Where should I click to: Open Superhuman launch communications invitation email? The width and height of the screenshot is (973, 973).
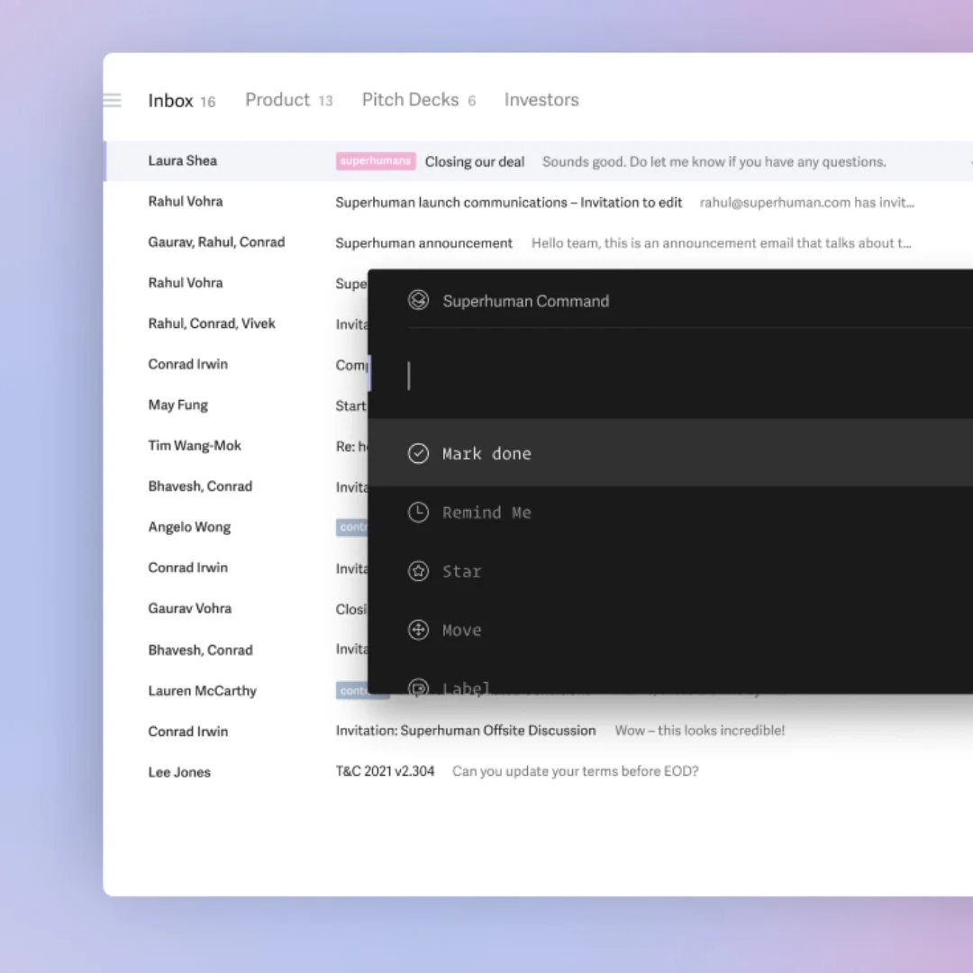[x=538, y=203]
